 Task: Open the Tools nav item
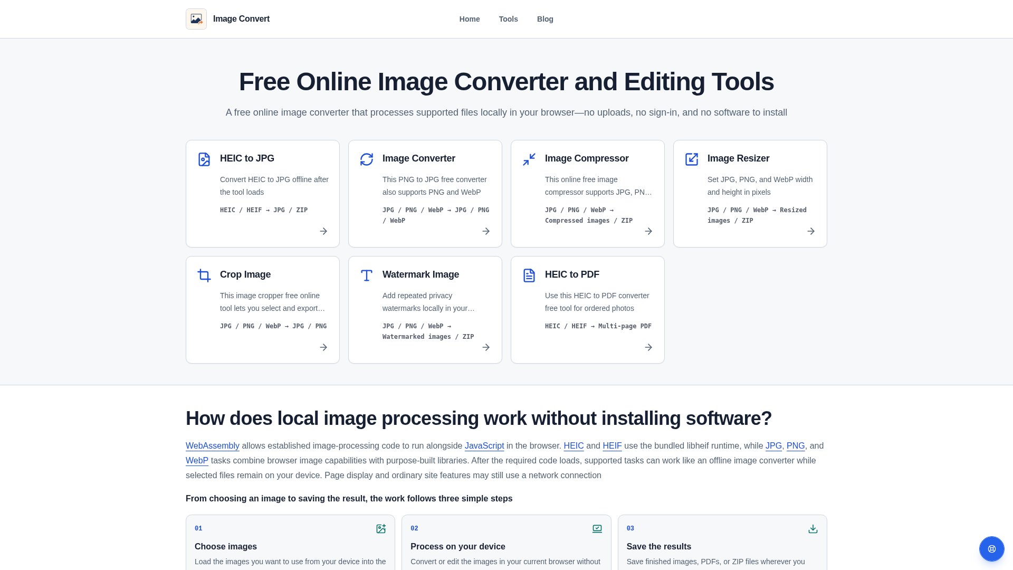(509, 19)
